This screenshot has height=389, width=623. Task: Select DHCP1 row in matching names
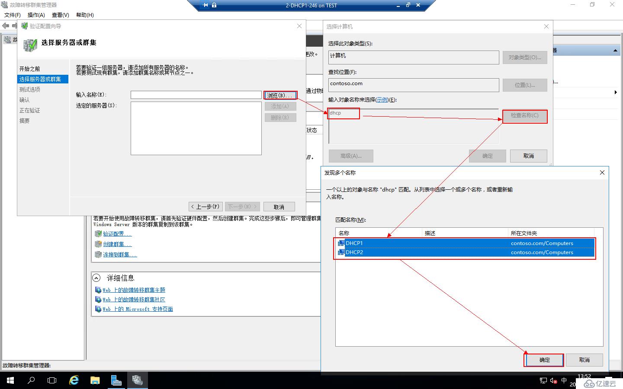click(x=466, y=243)
